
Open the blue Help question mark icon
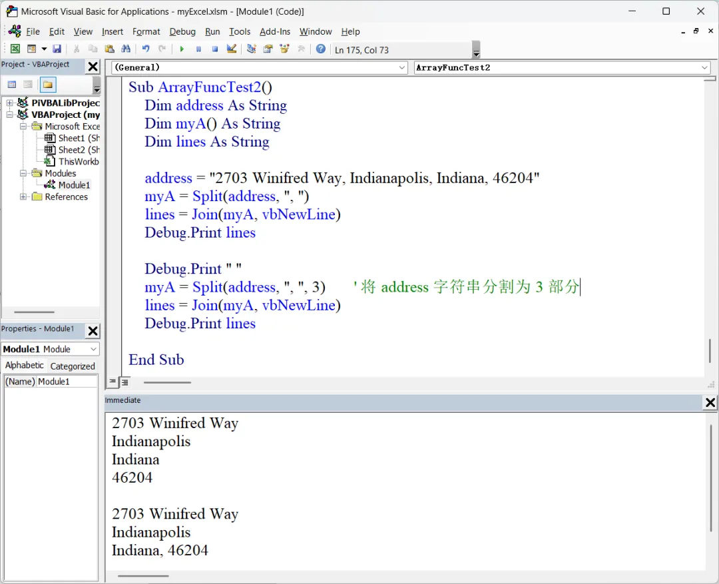(320, 49)
